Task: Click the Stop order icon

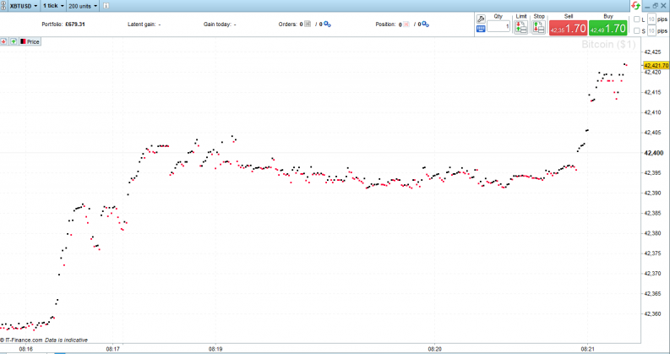Action: point(539,27)
